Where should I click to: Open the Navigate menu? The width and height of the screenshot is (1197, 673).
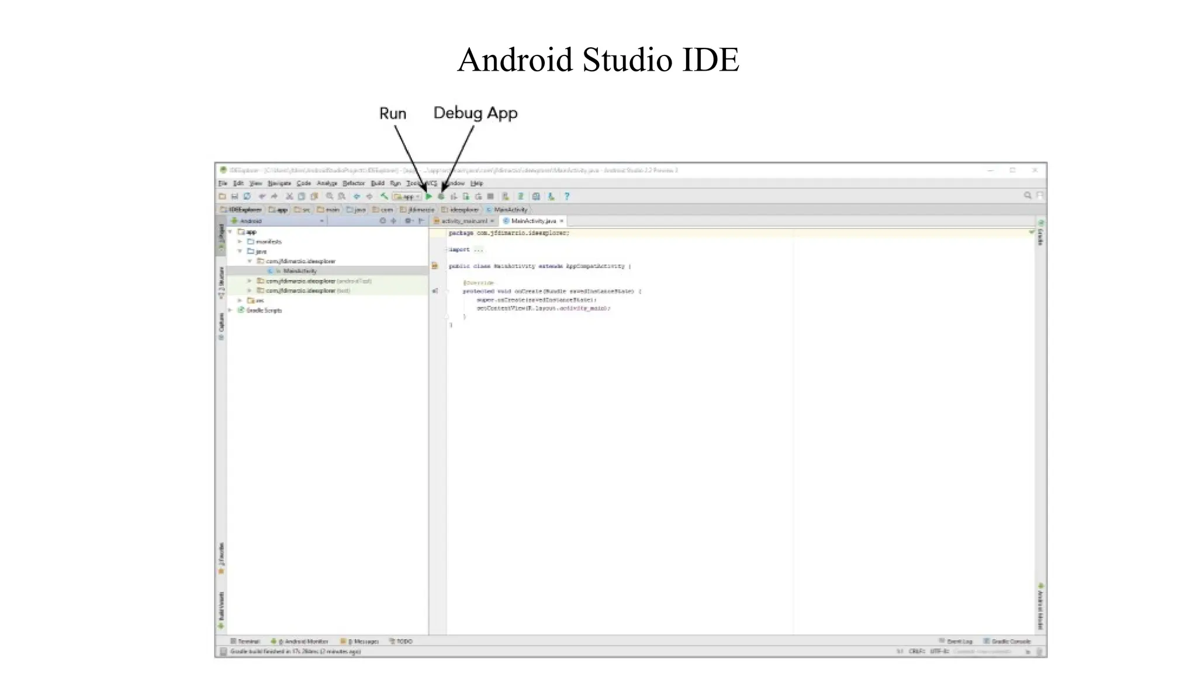pos(279,183)
